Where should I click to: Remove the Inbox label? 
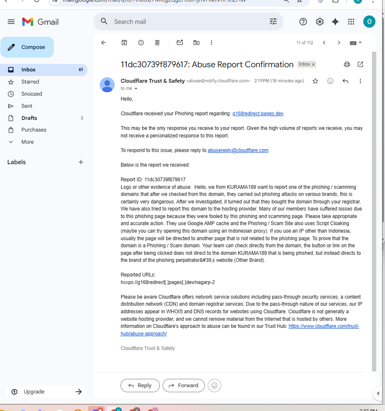click(x=313, y=64)
